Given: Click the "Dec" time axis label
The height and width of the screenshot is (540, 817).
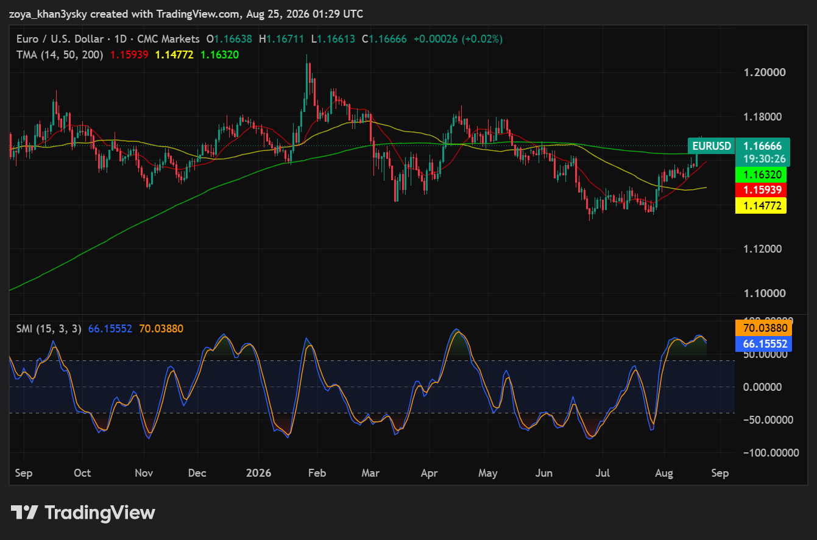Looking at the screenshot, I should click(x=197, y=473).
